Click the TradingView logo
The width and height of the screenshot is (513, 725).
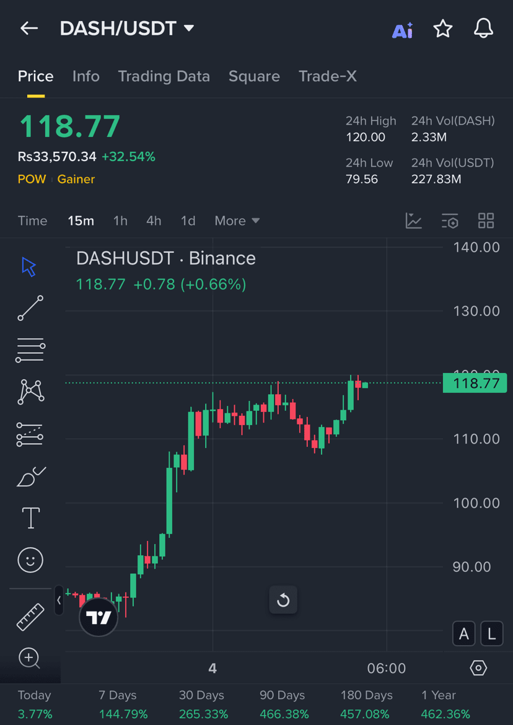point(99,617)
